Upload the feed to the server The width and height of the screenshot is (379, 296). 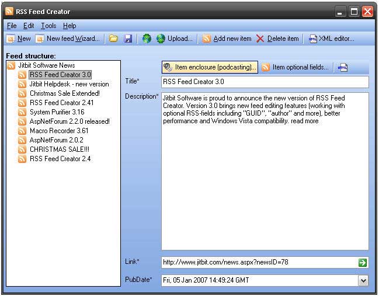click(x=175, y=39)
